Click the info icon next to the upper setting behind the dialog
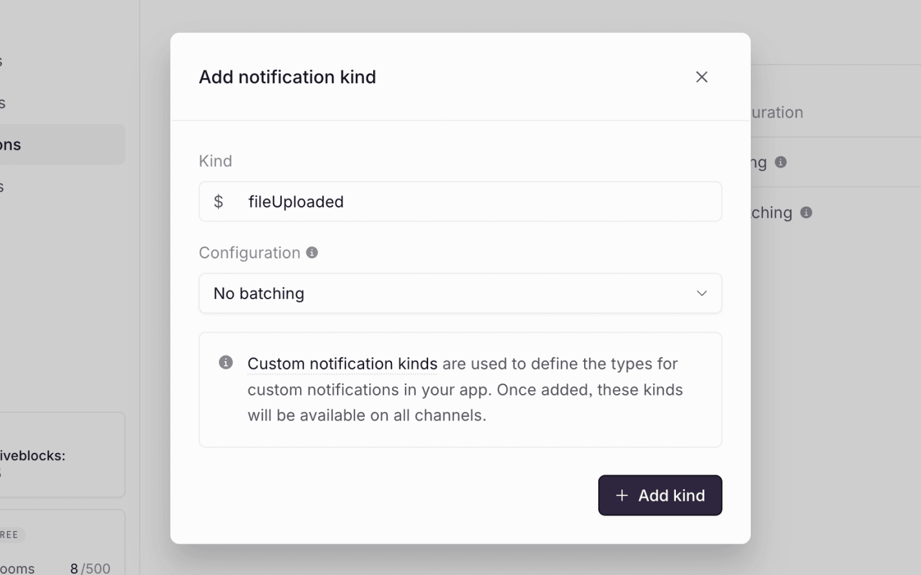Screen dimensions: 921x575 (780, 162)
